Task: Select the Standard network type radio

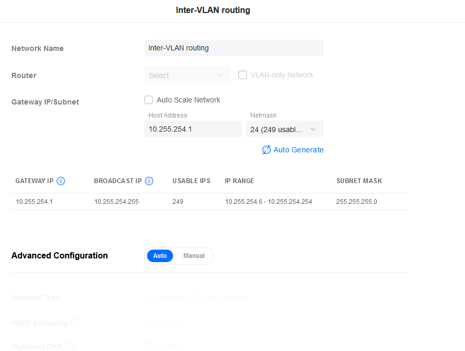Action: 149,298
